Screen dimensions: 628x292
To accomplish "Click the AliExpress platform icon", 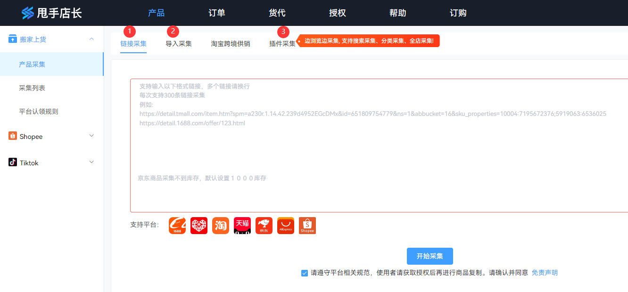I will coord(285,225).
